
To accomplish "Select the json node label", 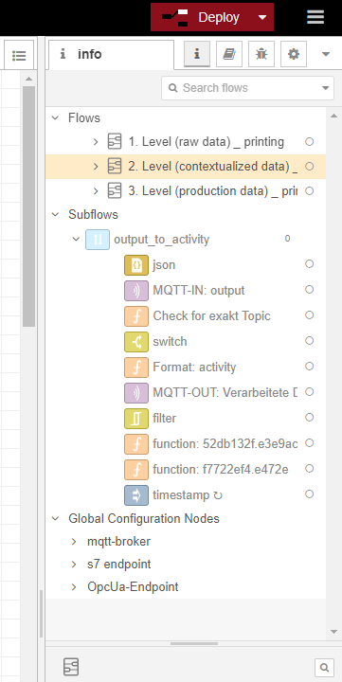I will 164,265.
